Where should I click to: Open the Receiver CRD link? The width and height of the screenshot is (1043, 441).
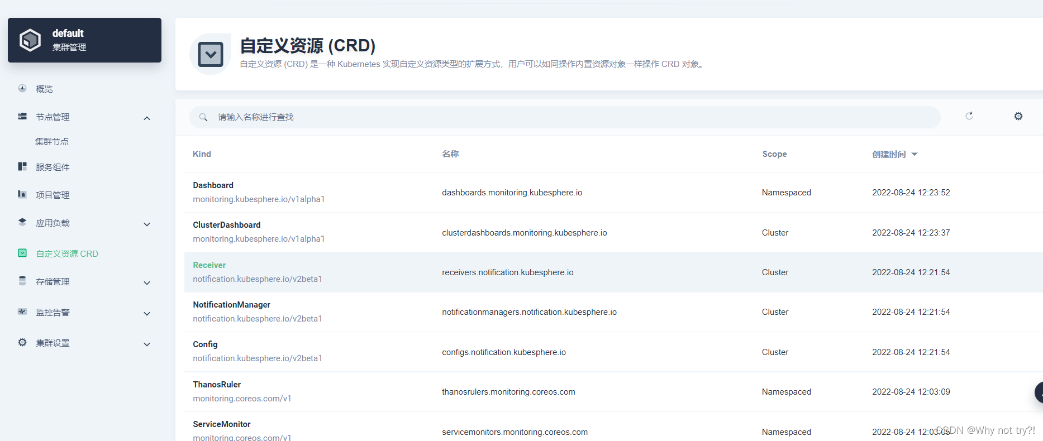tap(209, 265)
